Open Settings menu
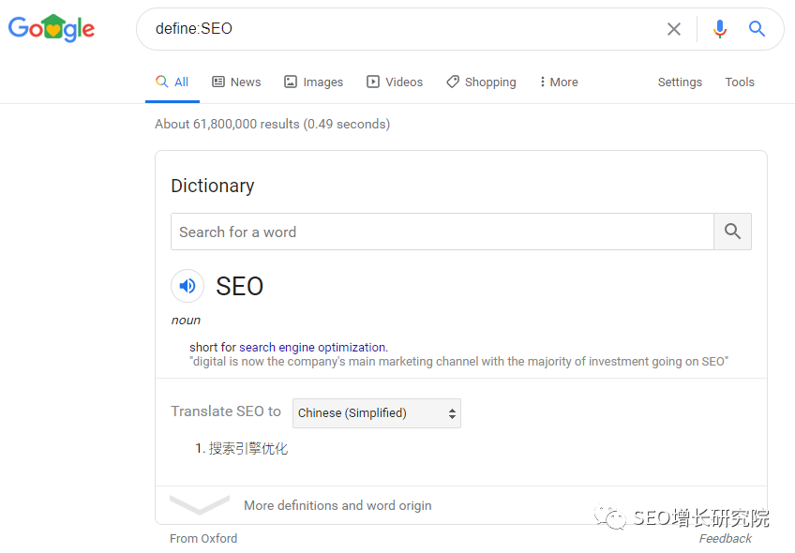 tap(680, 82)
